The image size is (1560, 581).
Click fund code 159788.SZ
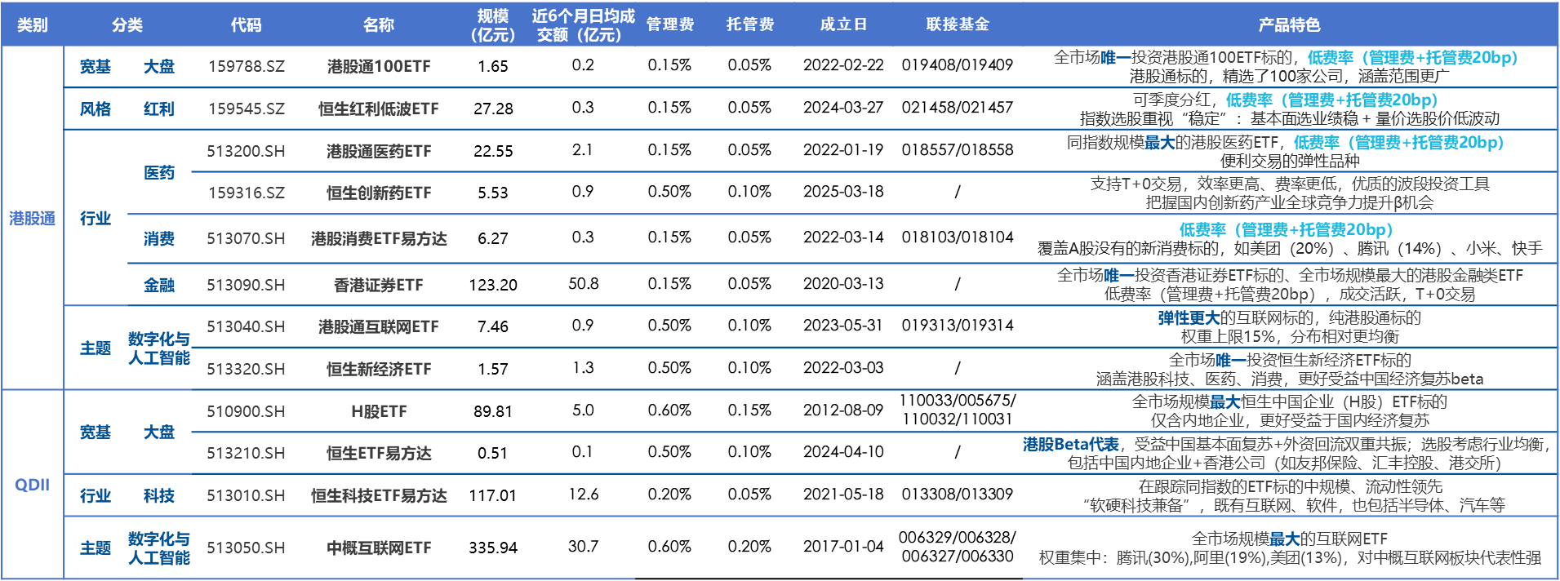(x=247, y=66)
